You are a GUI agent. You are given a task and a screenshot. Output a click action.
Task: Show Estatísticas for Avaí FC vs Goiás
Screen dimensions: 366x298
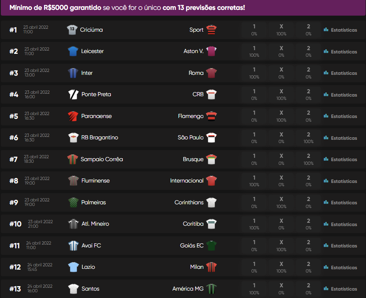[340, 246]
